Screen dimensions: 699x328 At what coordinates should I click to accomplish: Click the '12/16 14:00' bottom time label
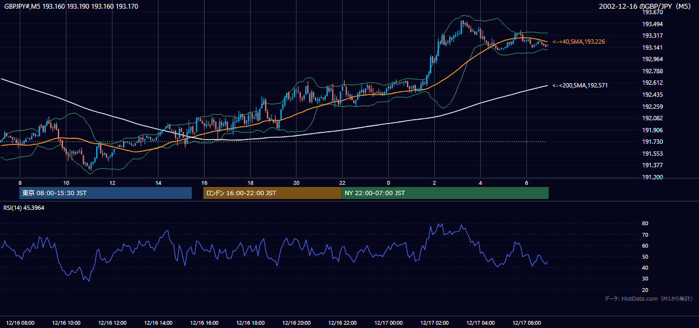(158, 323)
